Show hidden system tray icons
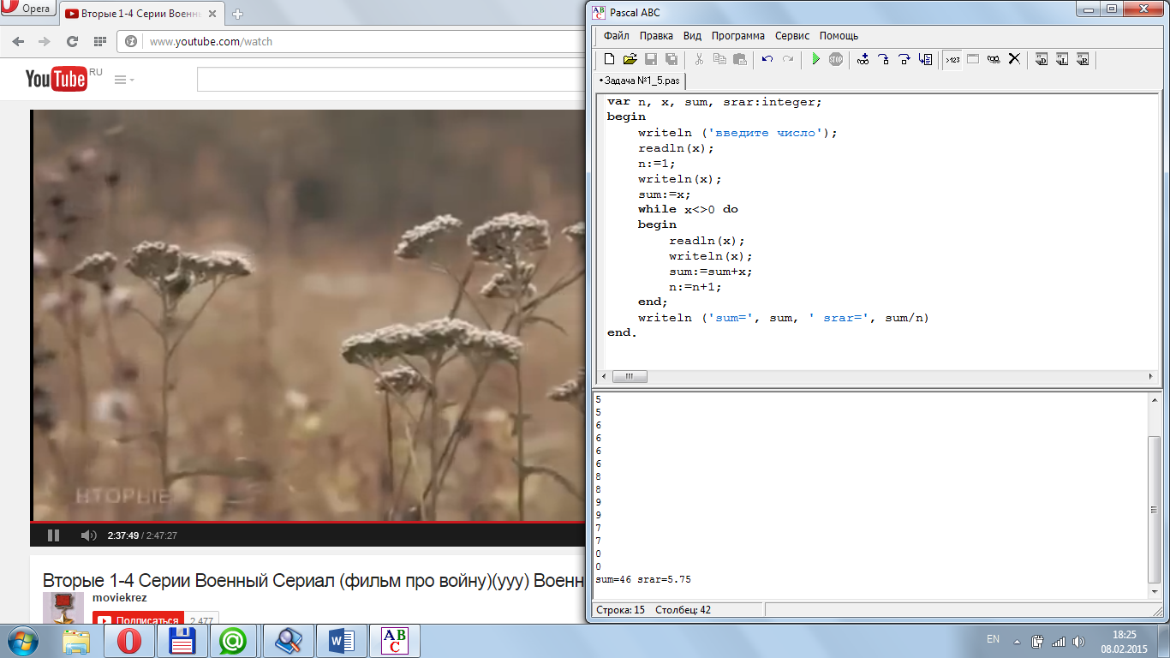The height and width of the screenshot is (658, 1170). click(1017, 641)
